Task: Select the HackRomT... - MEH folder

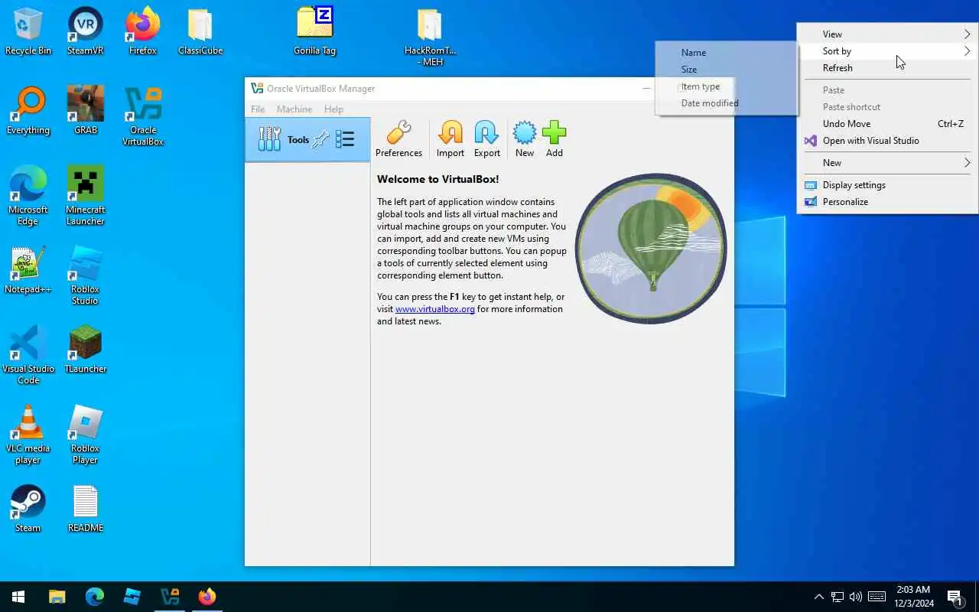Action: tap(430, 37)
